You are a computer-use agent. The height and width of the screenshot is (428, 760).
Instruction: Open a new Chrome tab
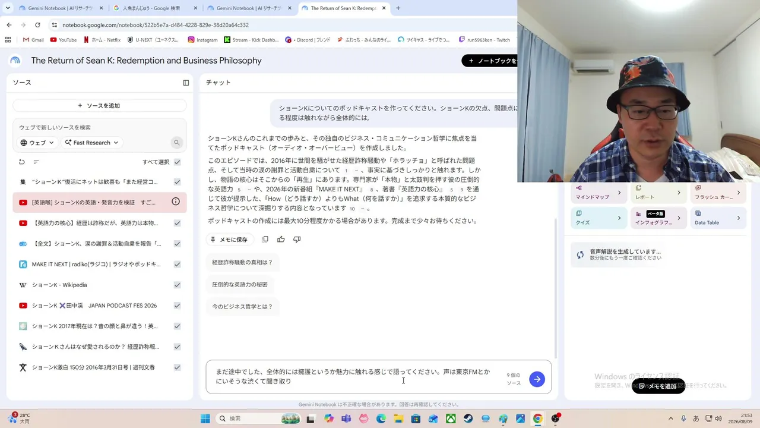[x=398, y=8]
